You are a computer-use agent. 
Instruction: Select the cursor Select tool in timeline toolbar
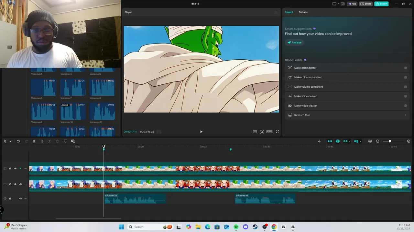[5, 141]
